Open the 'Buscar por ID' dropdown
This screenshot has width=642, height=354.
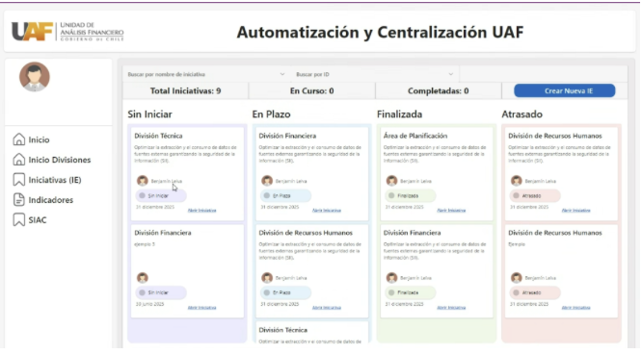coord(375,74)
